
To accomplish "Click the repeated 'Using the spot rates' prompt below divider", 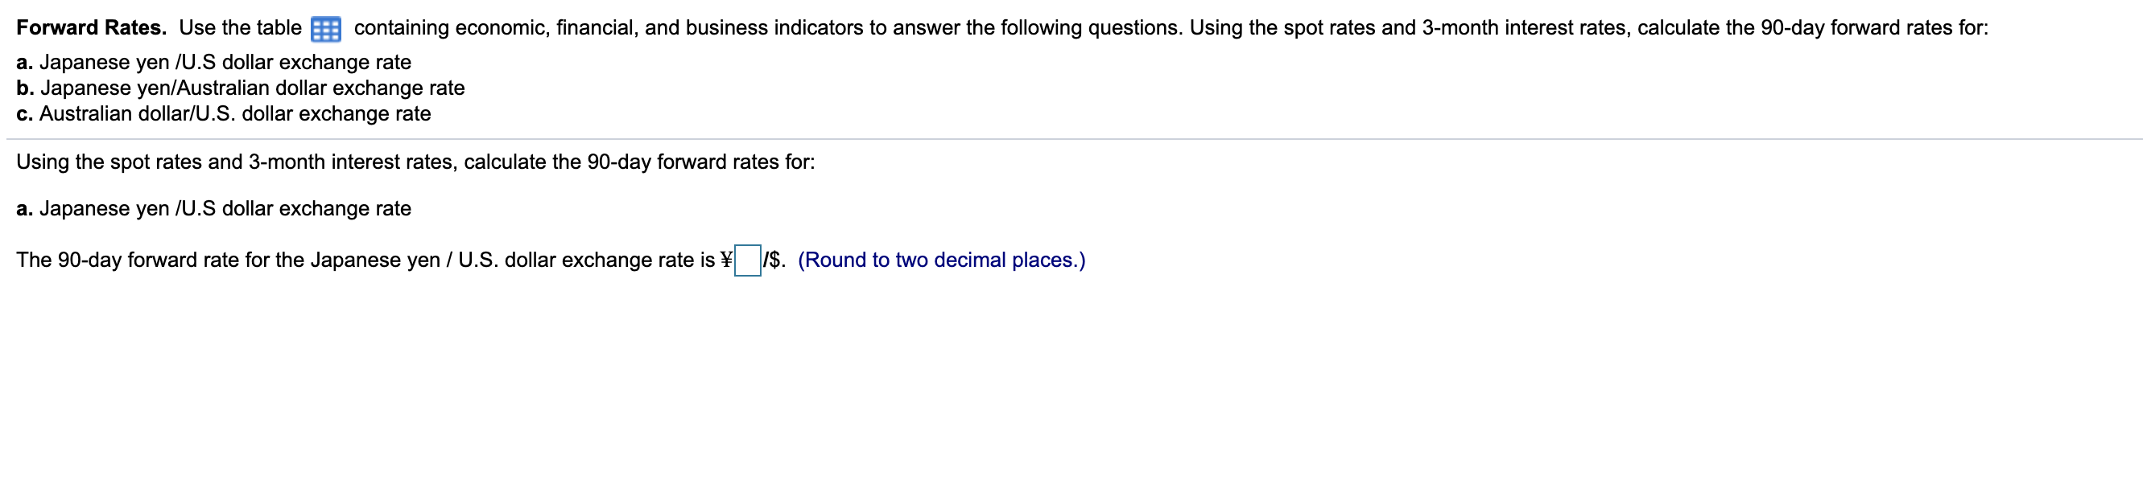I will point(416,162).
